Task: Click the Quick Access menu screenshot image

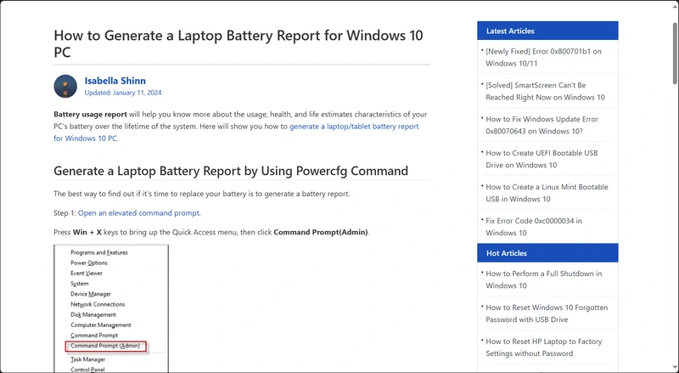Action: [x=111, y=289]
